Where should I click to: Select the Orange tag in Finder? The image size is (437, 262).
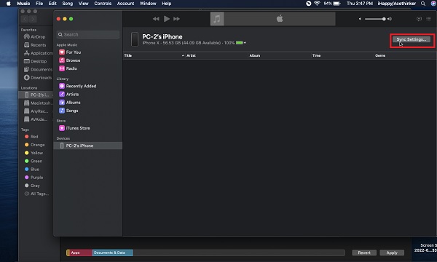(34, 145)
